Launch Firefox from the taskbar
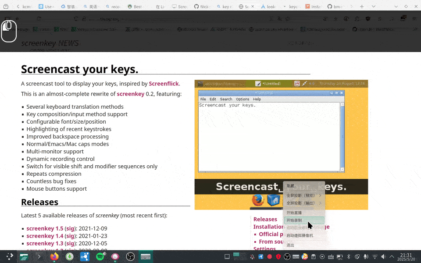Screen dimensions: 421x263 (x=54, y=256)
